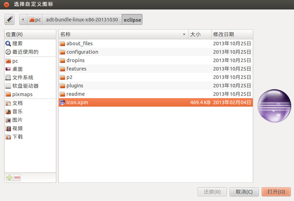Image resolution: width=294 pixels, height=201 pixels.
Task: Sort by 修改日期 modified date column
Action: point(232,34)
